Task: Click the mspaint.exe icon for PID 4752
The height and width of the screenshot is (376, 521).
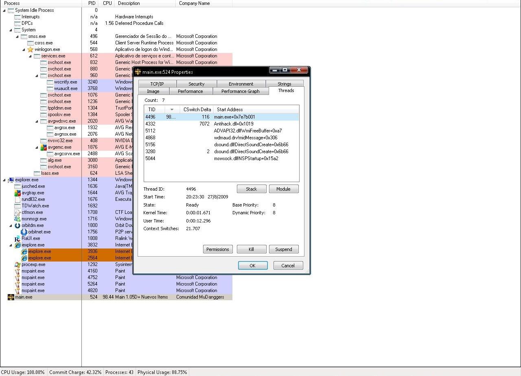Action: pos(18,277)
